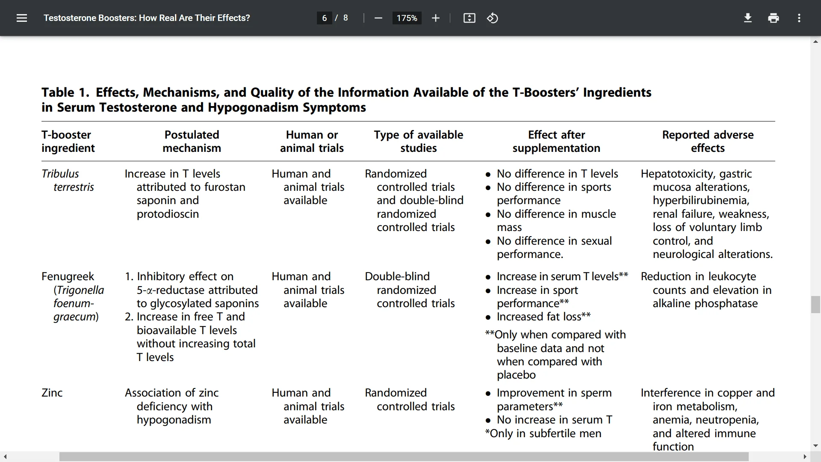Click 'No difference in sexual performance' bullet
Viewport: 821px width, 462px height.
point(549,247)
